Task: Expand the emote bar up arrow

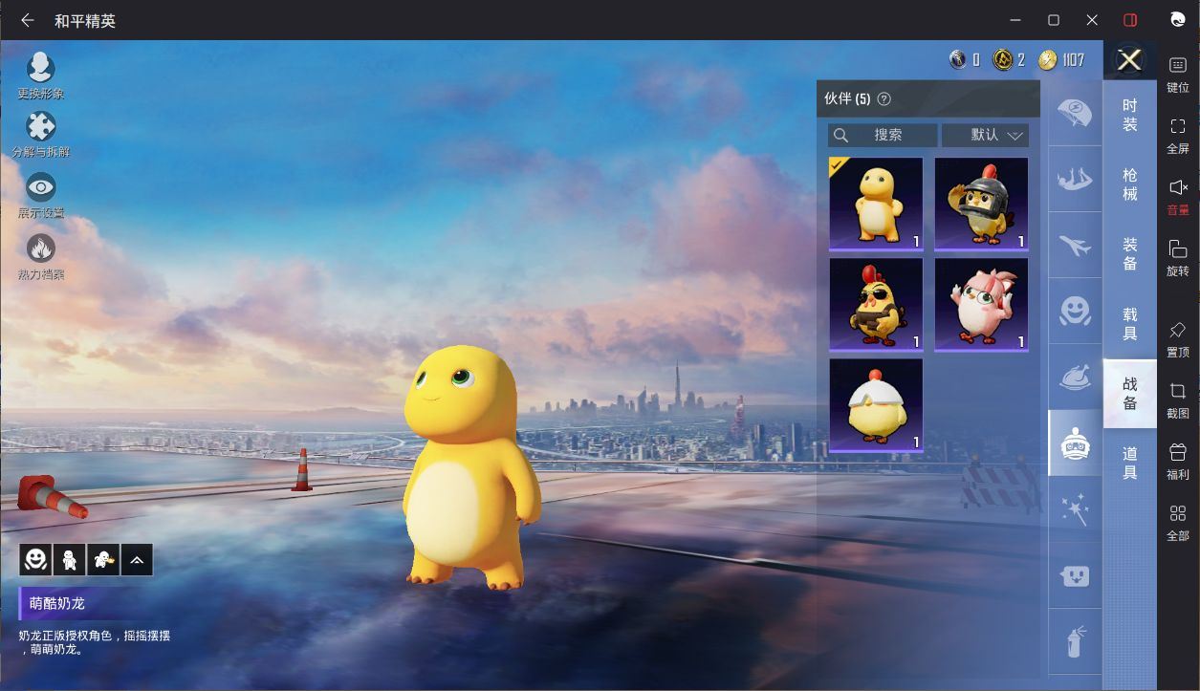Action: pos(136,560)
